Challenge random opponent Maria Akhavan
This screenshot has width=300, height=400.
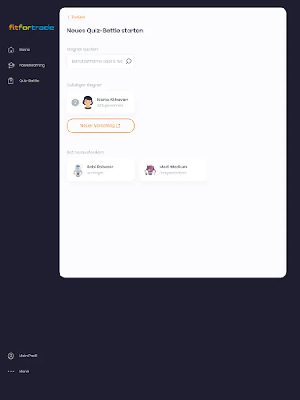100,103
